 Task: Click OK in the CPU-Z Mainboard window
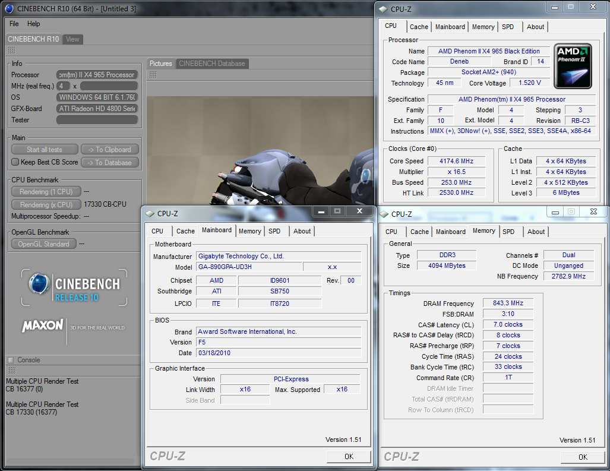(349, 456)
